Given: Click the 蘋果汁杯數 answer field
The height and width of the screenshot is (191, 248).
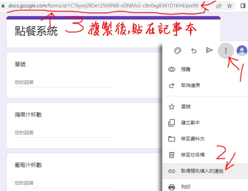Looking at the screenshot, I should click(64, 132).
